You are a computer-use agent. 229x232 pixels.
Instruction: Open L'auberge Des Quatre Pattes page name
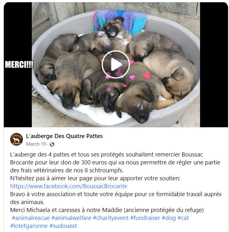click(x=64, y=136)
